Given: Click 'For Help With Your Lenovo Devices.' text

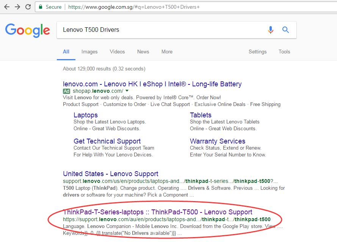Looking at the screenshot, I should click(x=113, y=155).
